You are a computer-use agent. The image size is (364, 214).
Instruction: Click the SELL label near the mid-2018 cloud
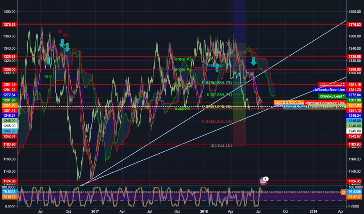pos(253,49)
